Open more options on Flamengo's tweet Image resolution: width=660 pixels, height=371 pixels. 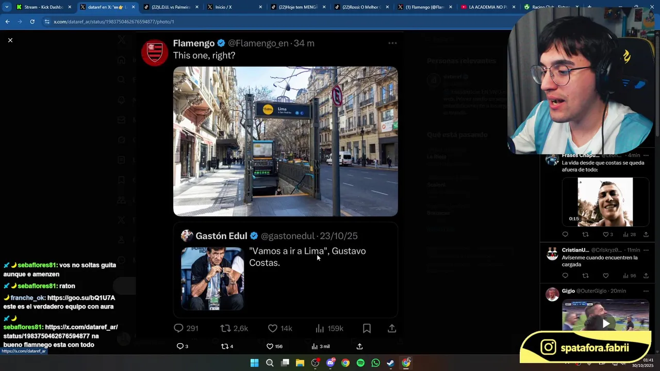(x=392, y=43)
